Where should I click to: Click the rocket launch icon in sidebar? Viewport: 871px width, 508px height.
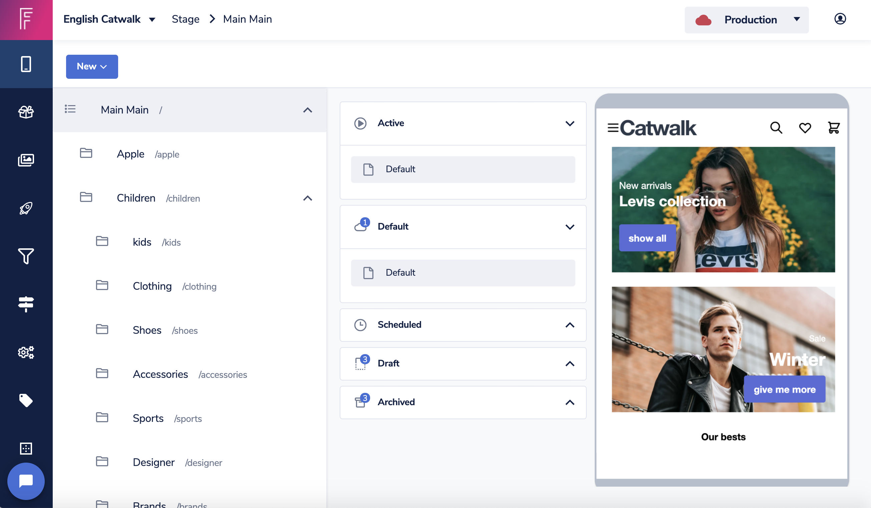click(x=26, y=208)
